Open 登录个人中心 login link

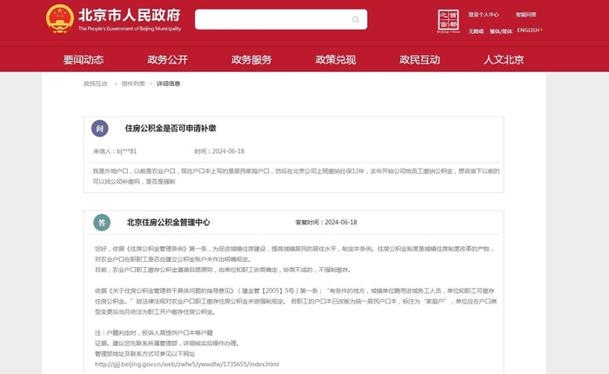[x=484, y=15]
